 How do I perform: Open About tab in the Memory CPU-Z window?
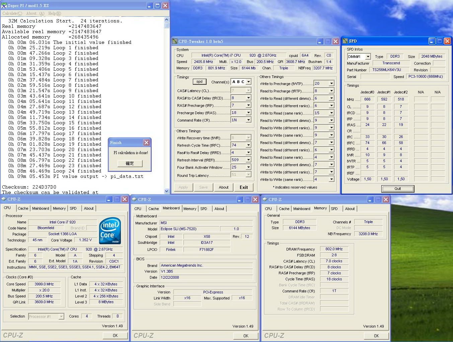350,209
